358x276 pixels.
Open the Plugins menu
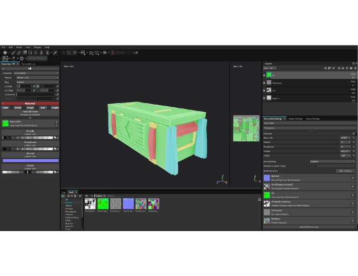pos(38,47)
